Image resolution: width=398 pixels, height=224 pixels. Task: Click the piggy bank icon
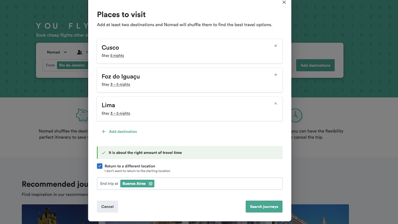click(x=82, y=115)
